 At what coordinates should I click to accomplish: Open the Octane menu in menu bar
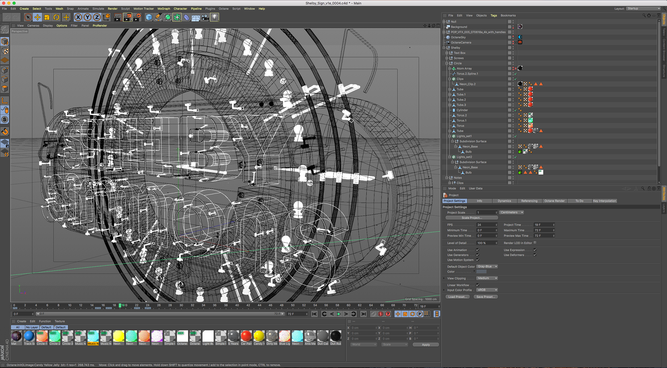pos(223,9)
